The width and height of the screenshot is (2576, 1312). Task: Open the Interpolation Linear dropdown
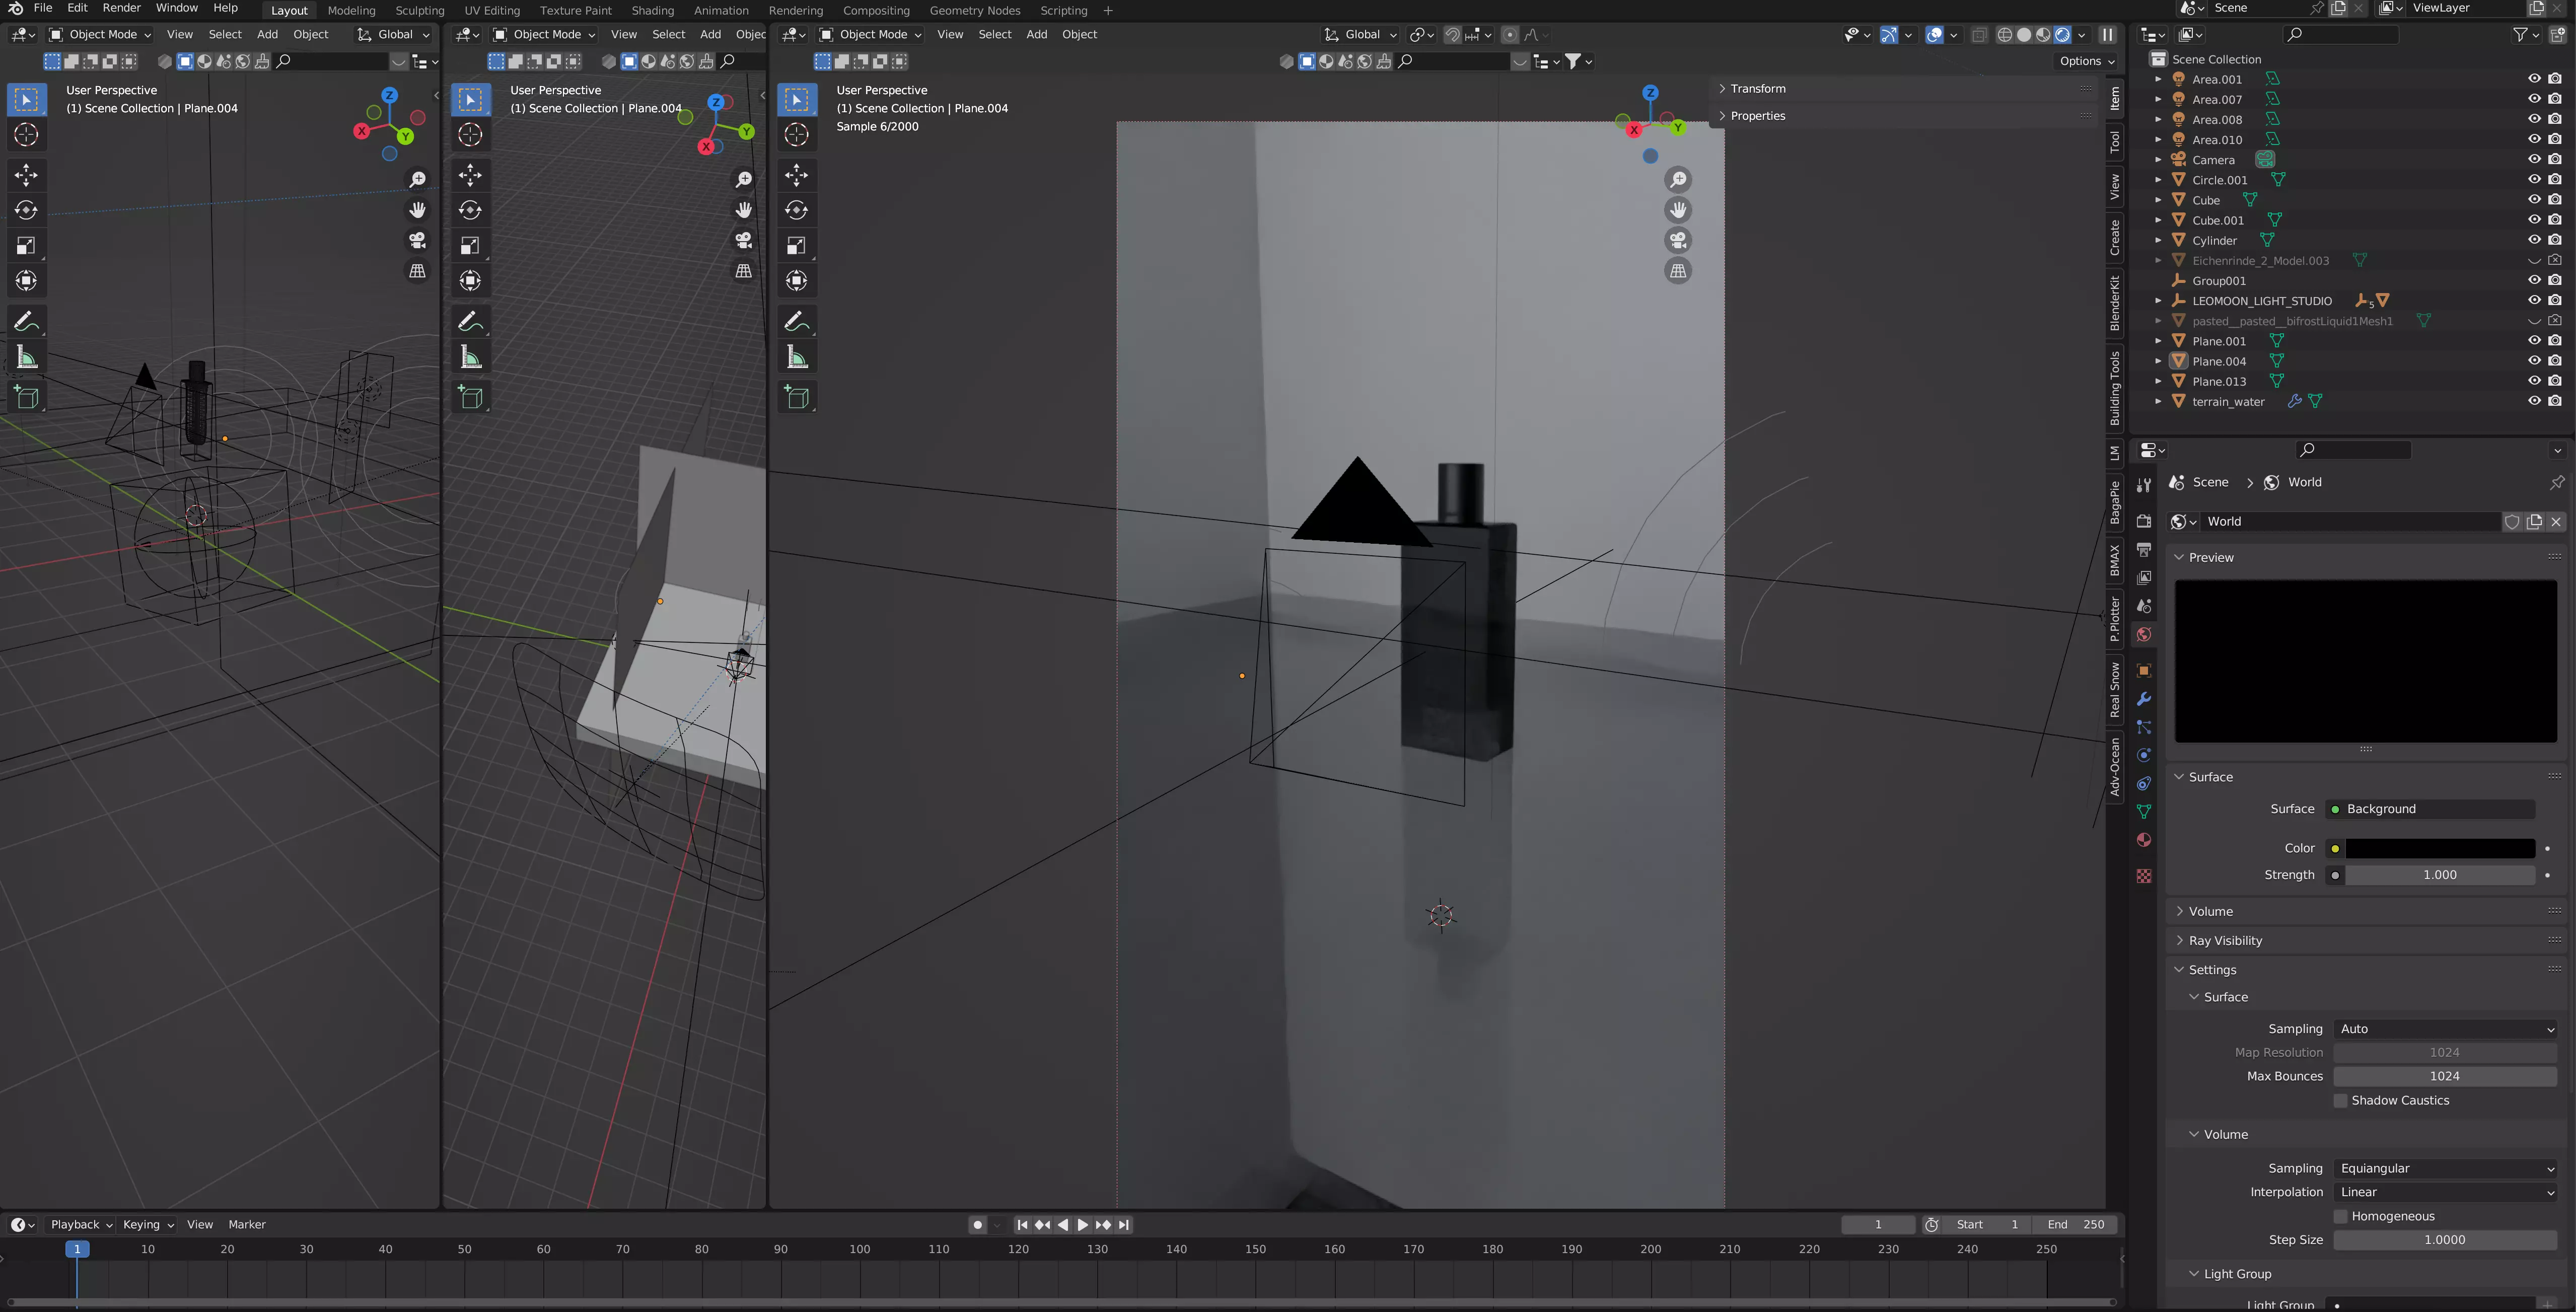pos(2445,1192)
